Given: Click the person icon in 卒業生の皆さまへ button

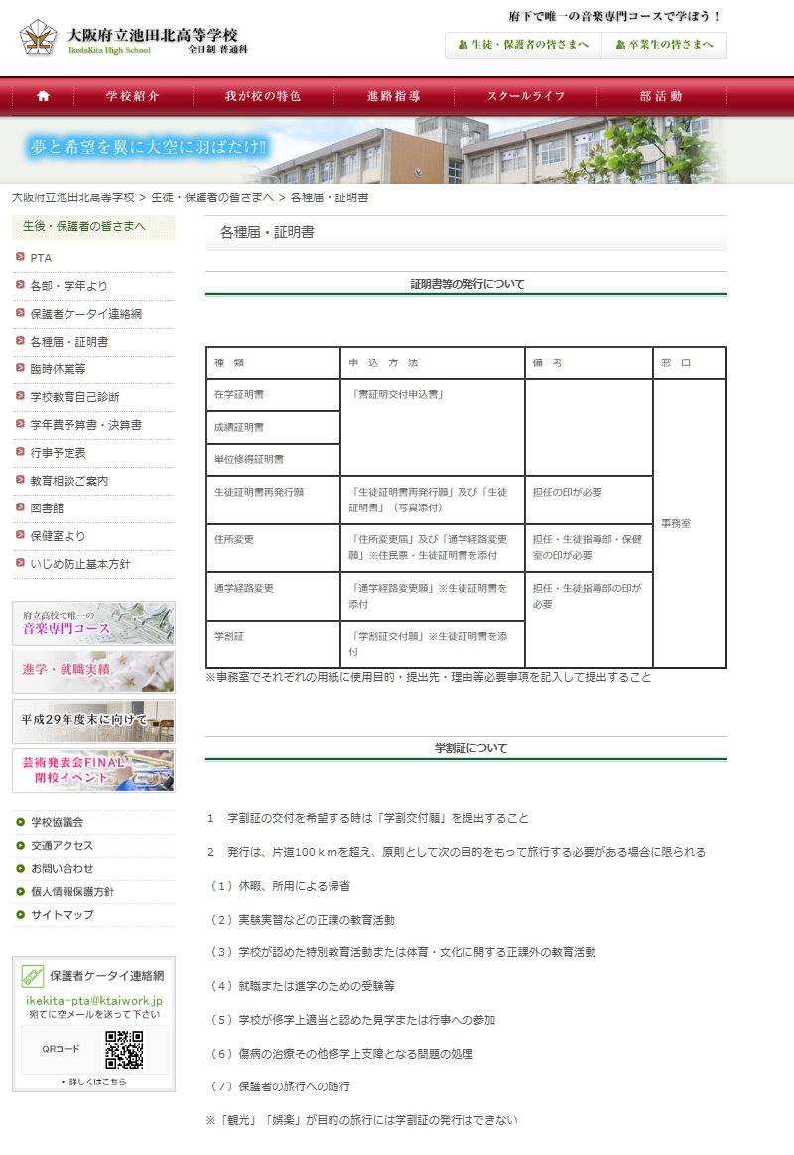Looking at the screenshot, I should coord(620,45).
